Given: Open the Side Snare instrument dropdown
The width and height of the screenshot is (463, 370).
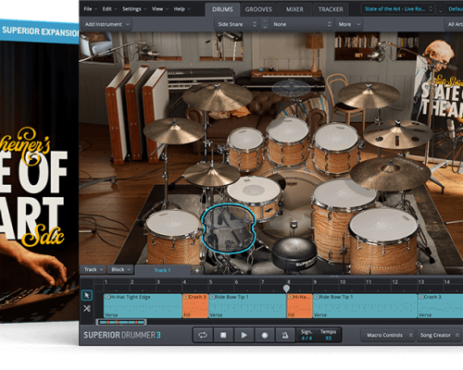Looking at the screenshot, I should click(237, 24).
